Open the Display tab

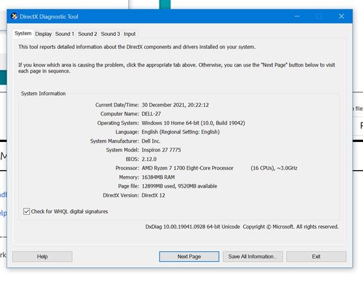tap(44, 34)
